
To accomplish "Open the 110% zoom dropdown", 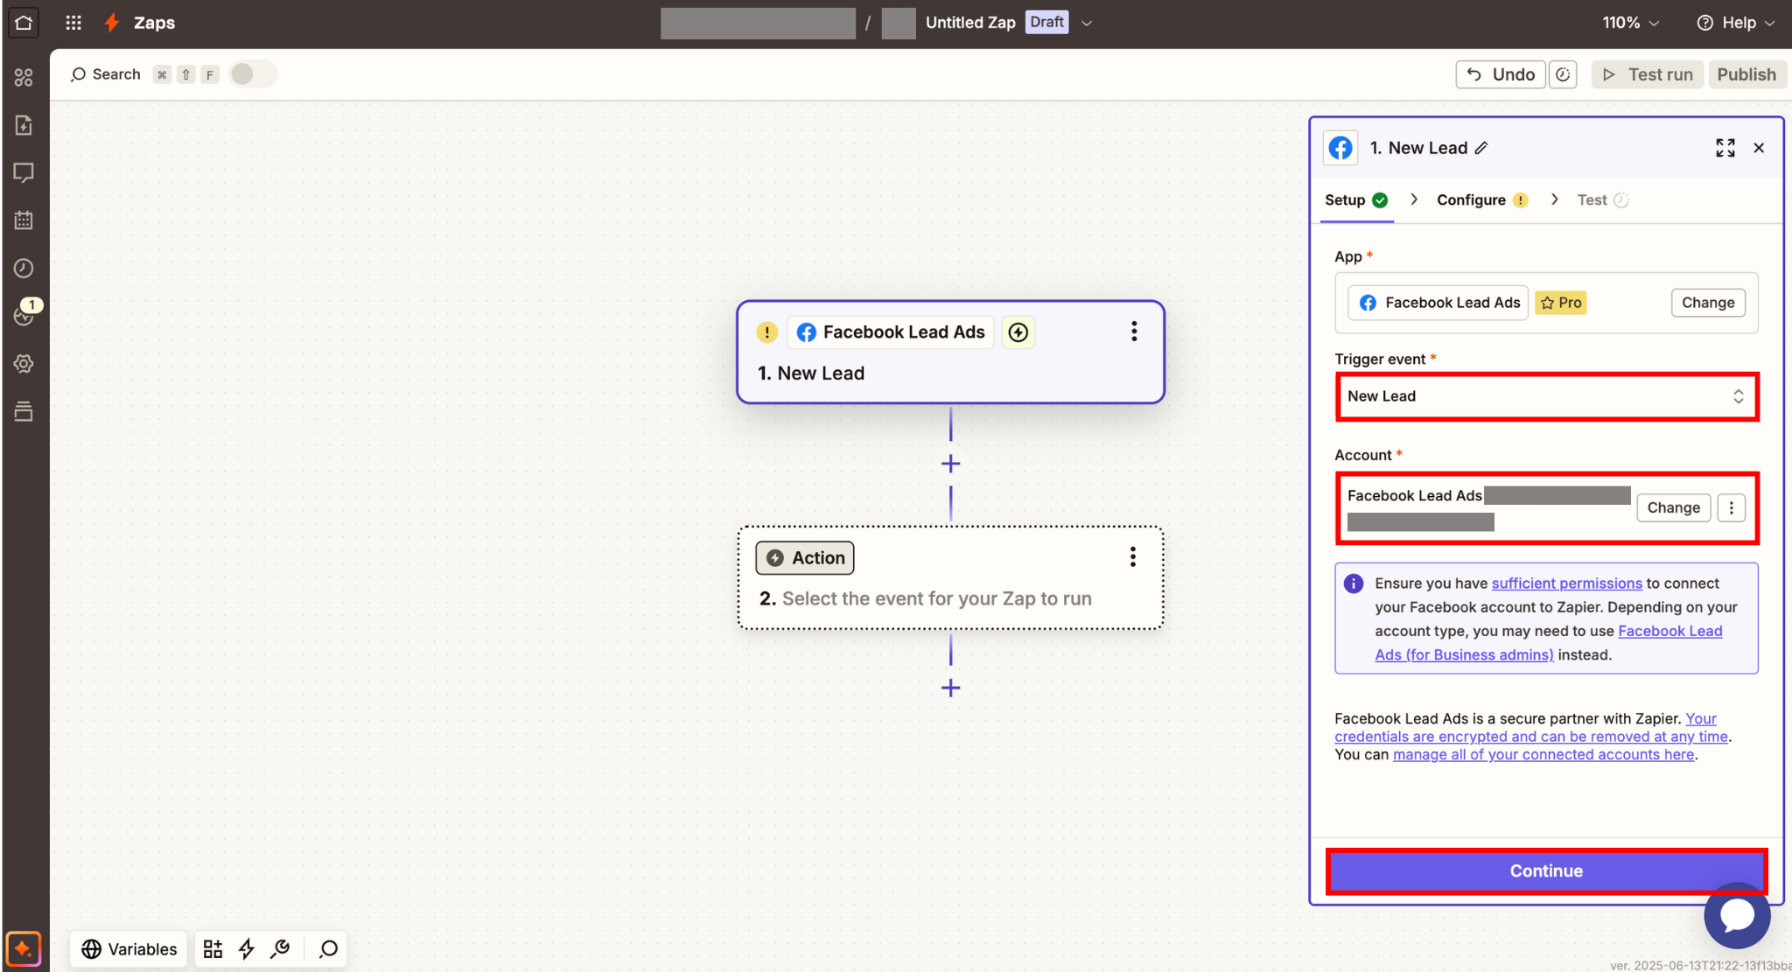I will click(1630, 23).
